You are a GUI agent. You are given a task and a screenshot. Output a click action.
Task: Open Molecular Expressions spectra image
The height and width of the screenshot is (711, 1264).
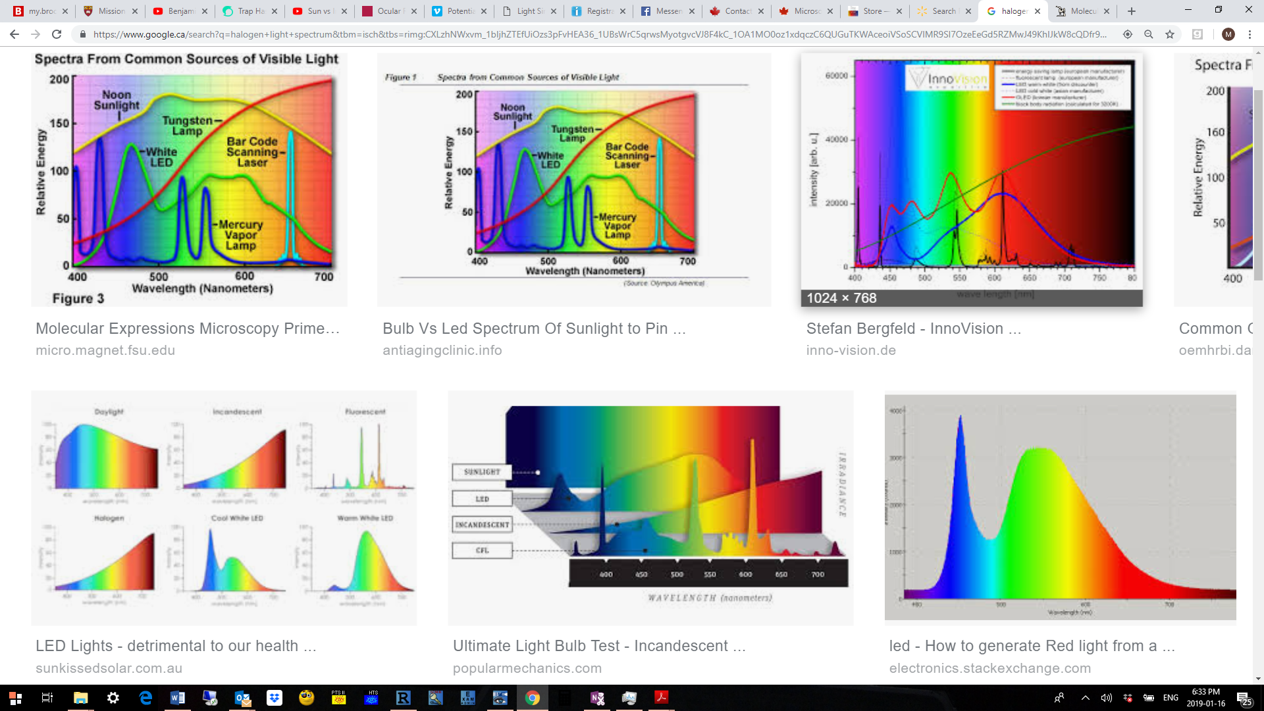[189, 179]
